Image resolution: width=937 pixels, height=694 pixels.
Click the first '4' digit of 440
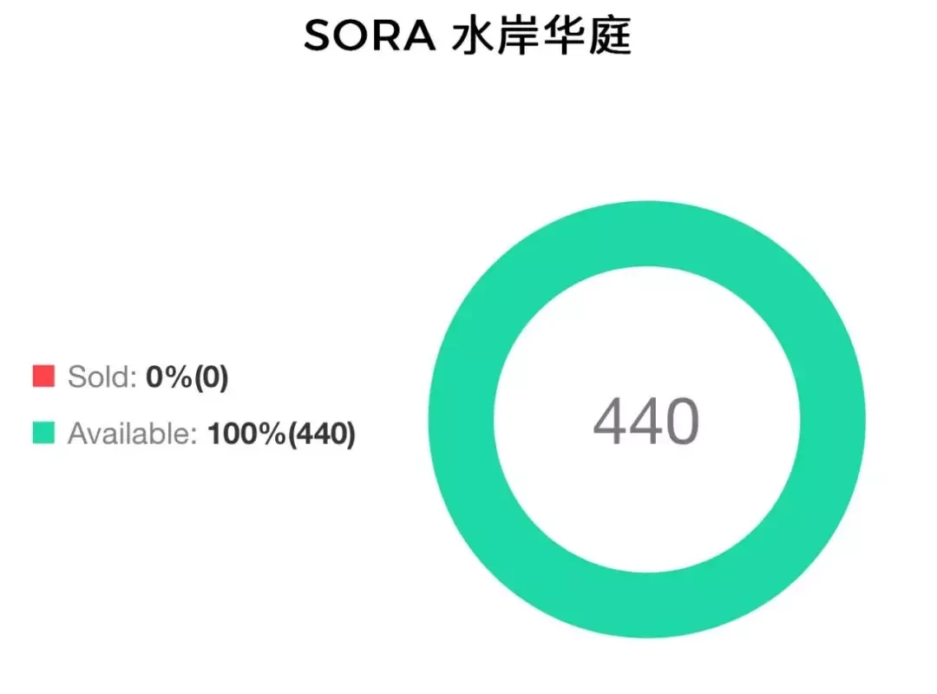[610, 421]
